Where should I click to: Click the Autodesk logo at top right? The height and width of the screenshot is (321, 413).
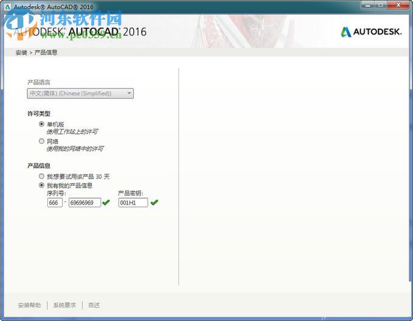371,32
